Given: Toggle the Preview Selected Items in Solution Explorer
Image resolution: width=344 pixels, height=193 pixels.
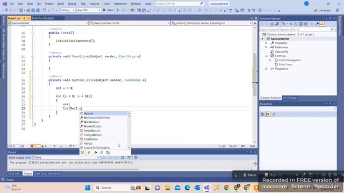Looking at the screenshot, I should pos(322,24).
